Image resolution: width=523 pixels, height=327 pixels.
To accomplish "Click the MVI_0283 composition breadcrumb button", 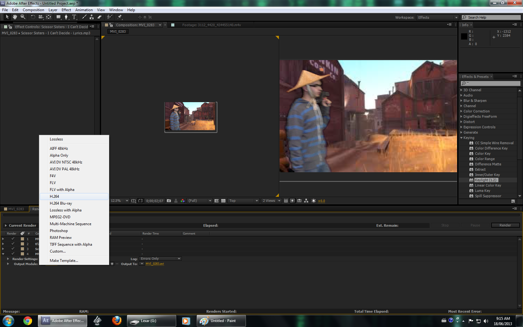I will [x=118, y=31].
